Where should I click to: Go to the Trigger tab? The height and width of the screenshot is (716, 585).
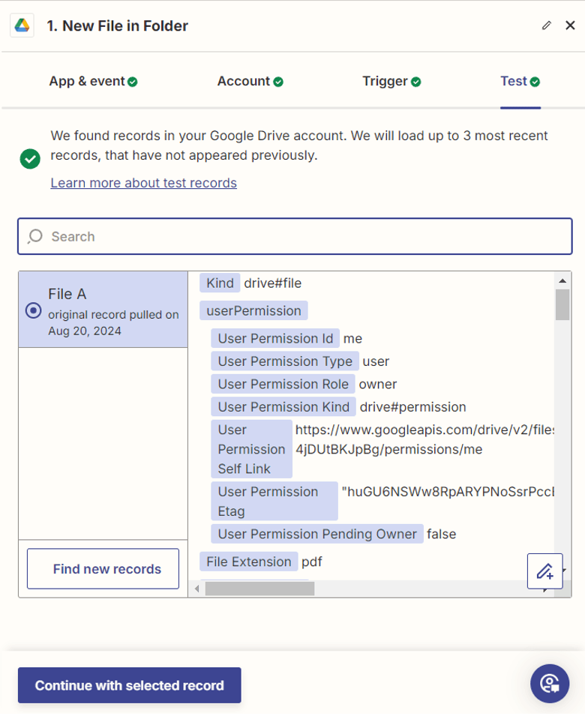click(391, 81)
